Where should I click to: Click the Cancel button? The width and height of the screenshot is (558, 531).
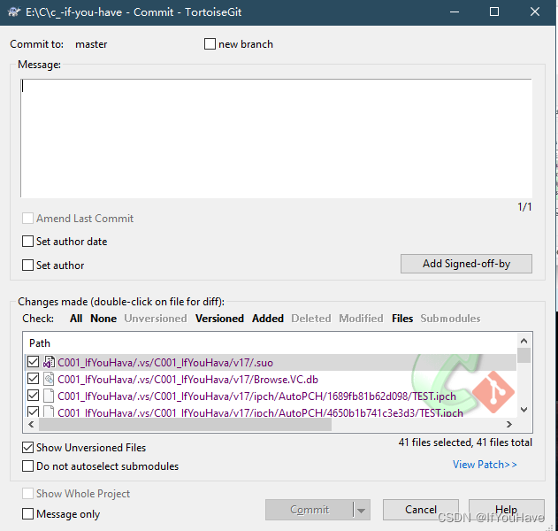[421, 510]
